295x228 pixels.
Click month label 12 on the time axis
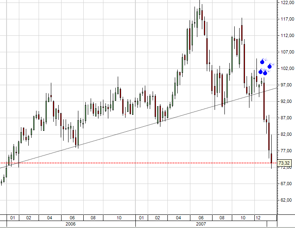(258, 218)
